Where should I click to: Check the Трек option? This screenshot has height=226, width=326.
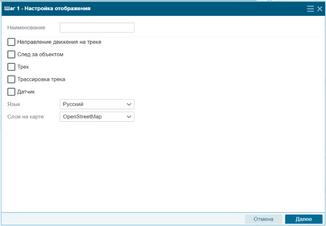[11, 67]
